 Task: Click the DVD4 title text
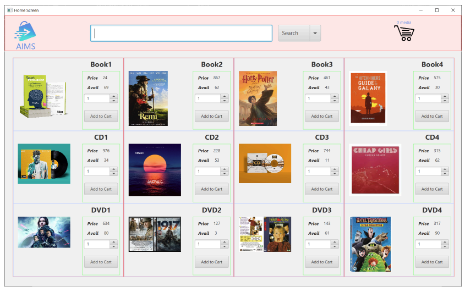click(432, 210)
